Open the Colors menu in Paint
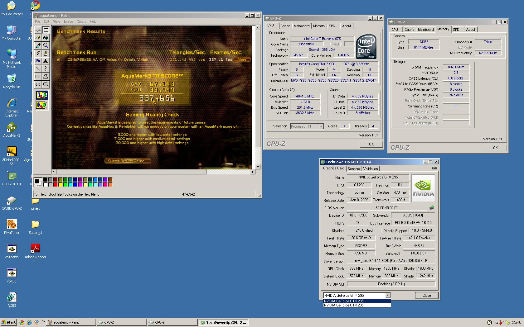 pos(81,21)
